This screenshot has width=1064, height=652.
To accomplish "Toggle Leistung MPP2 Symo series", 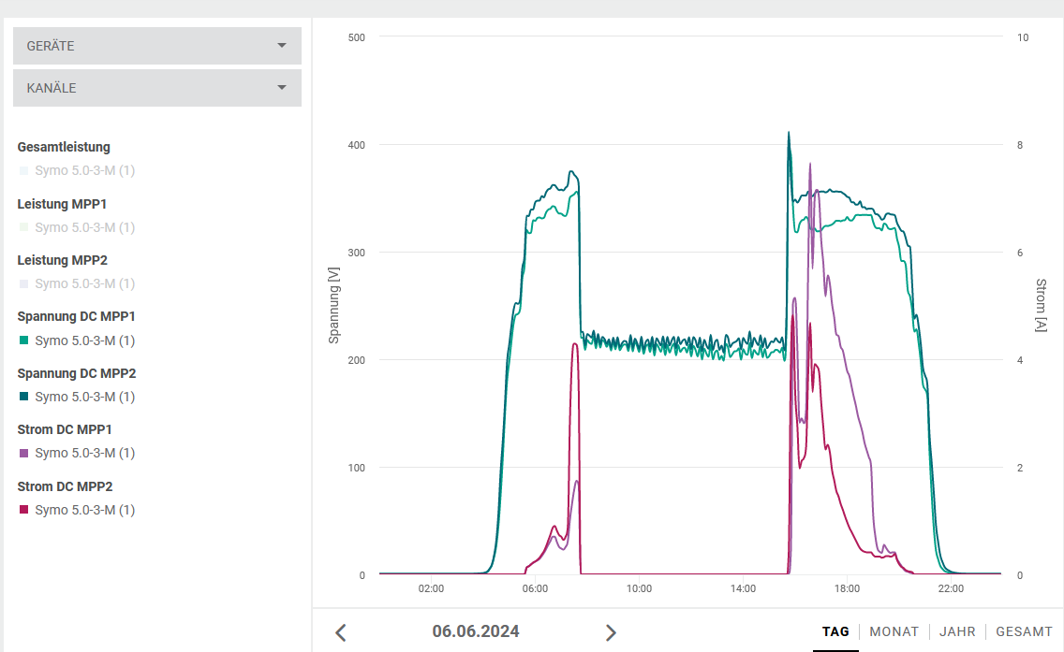I will coord(78,284).
